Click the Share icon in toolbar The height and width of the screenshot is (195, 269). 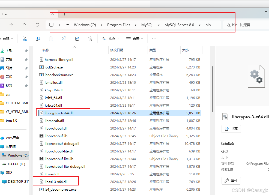[77, 39]
